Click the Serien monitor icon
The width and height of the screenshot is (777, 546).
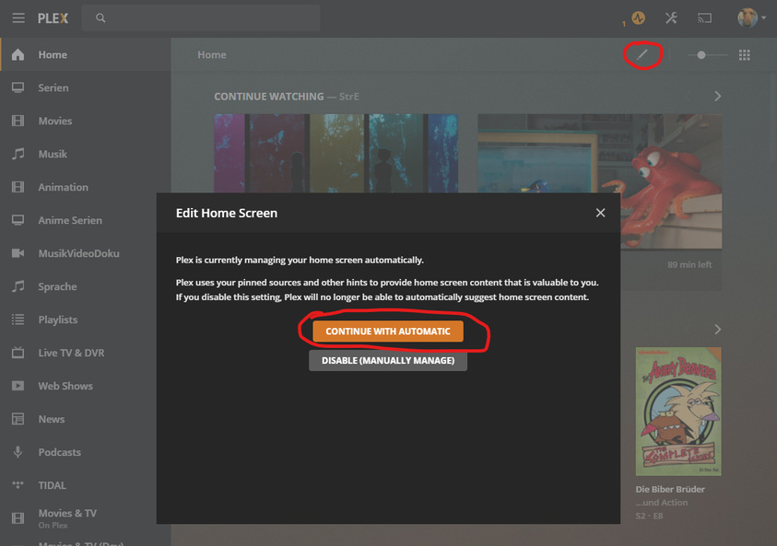click(18, 87)
